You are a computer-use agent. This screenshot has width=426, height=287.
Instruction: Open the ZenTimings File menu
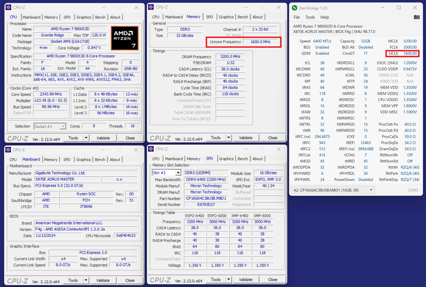tap(297, 17)
